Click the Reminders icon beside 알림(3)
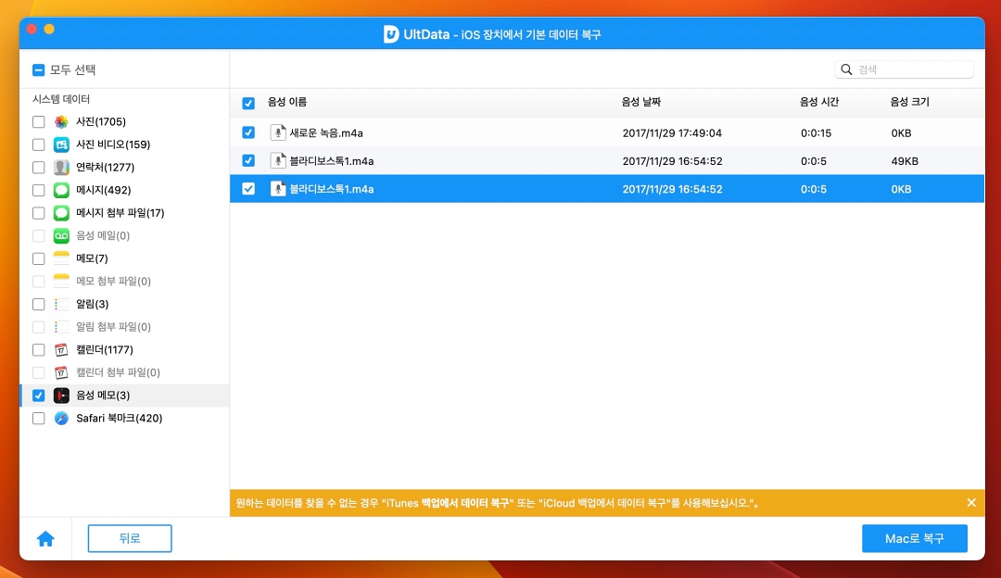The height and width of the screenshot is (578, 1001). 61,305
